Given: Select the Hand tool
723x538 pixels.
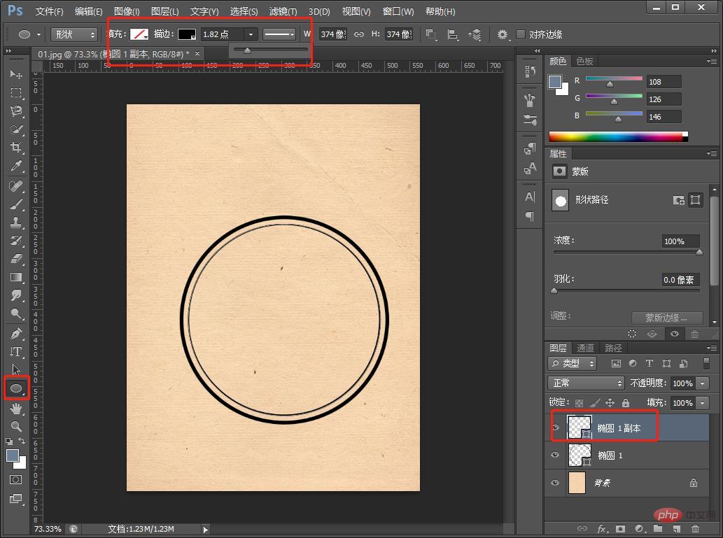Looking at the screenshot, I should click(16, 407).
